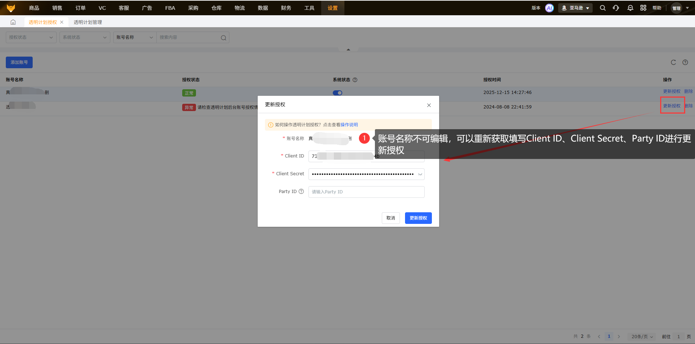Click the fox logo in top-left corner

point(11,8)
